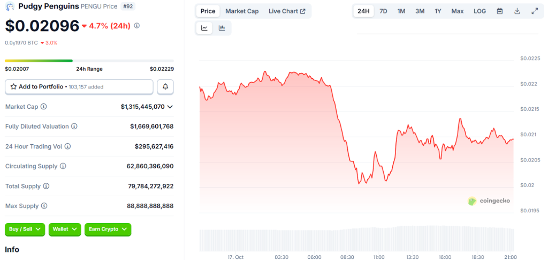The width and height of the screenshot is (548, 260).
Task: Click Add to Portfolio button
Action: click(x=79, y=86)
